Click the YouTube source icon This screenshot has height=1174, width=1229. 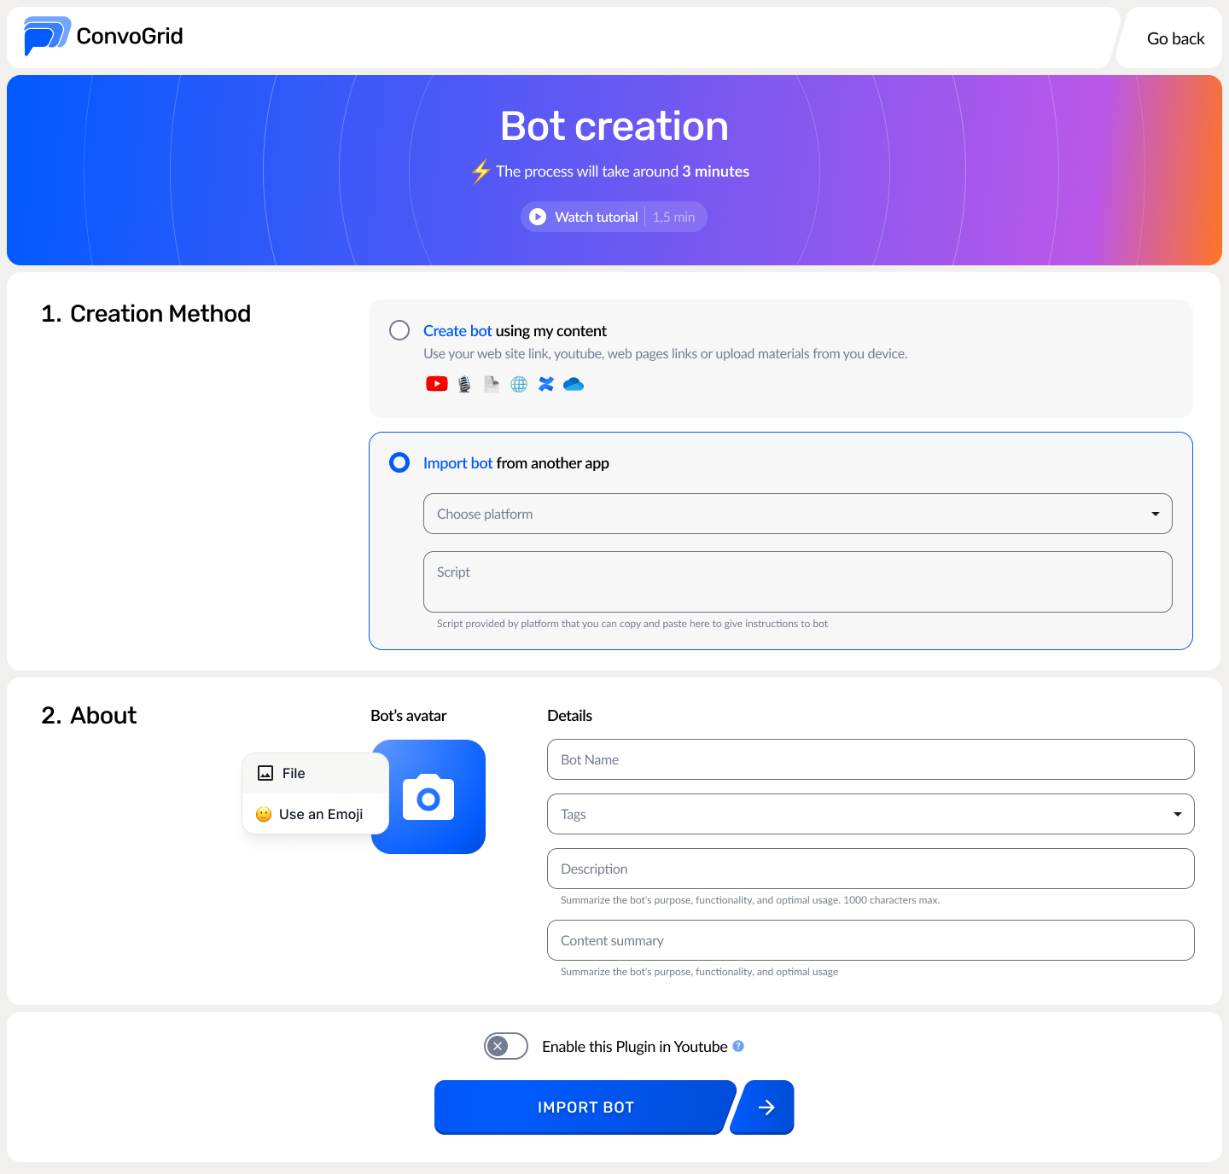click(437, 384)
